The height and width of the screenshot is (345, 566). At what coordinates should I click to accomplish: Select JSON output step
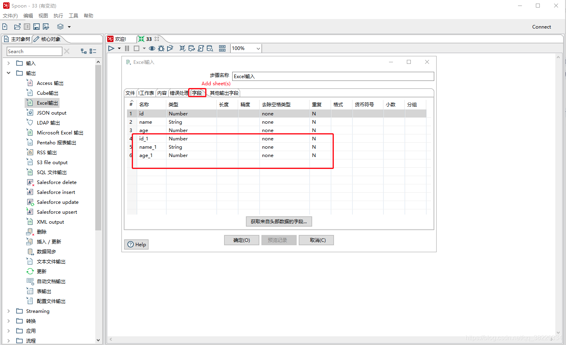(52, 113)
